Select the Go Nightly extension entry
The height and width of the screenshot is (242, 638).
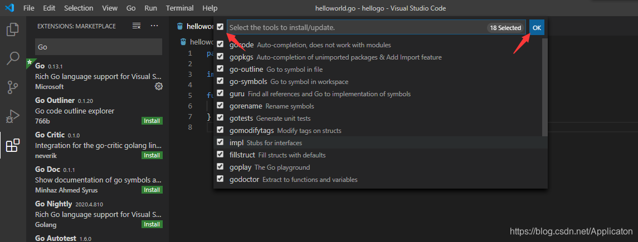(98, 214)
